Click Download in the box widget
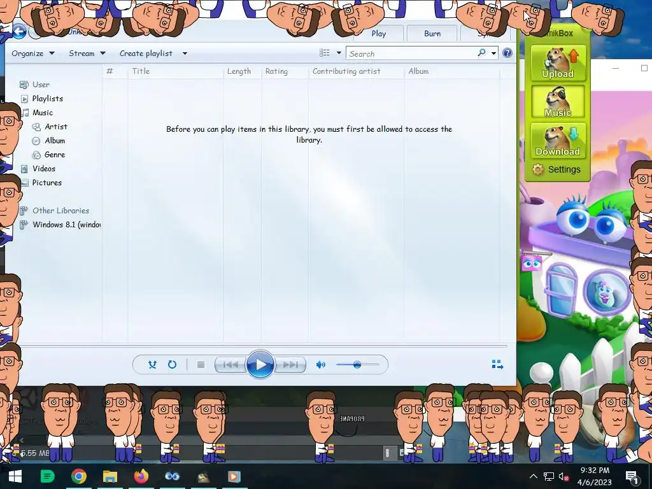This screenshot has height=489, width=652. 558,141
